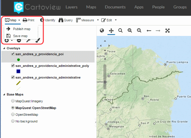Click the map zoom slider handle
The height and width of the screenshot is (138, 191).
(105, 82)
